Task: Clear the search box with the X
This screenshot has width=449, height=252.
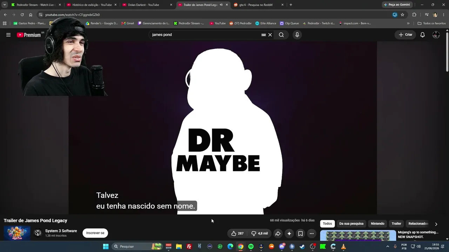Action: pos(270,35)
